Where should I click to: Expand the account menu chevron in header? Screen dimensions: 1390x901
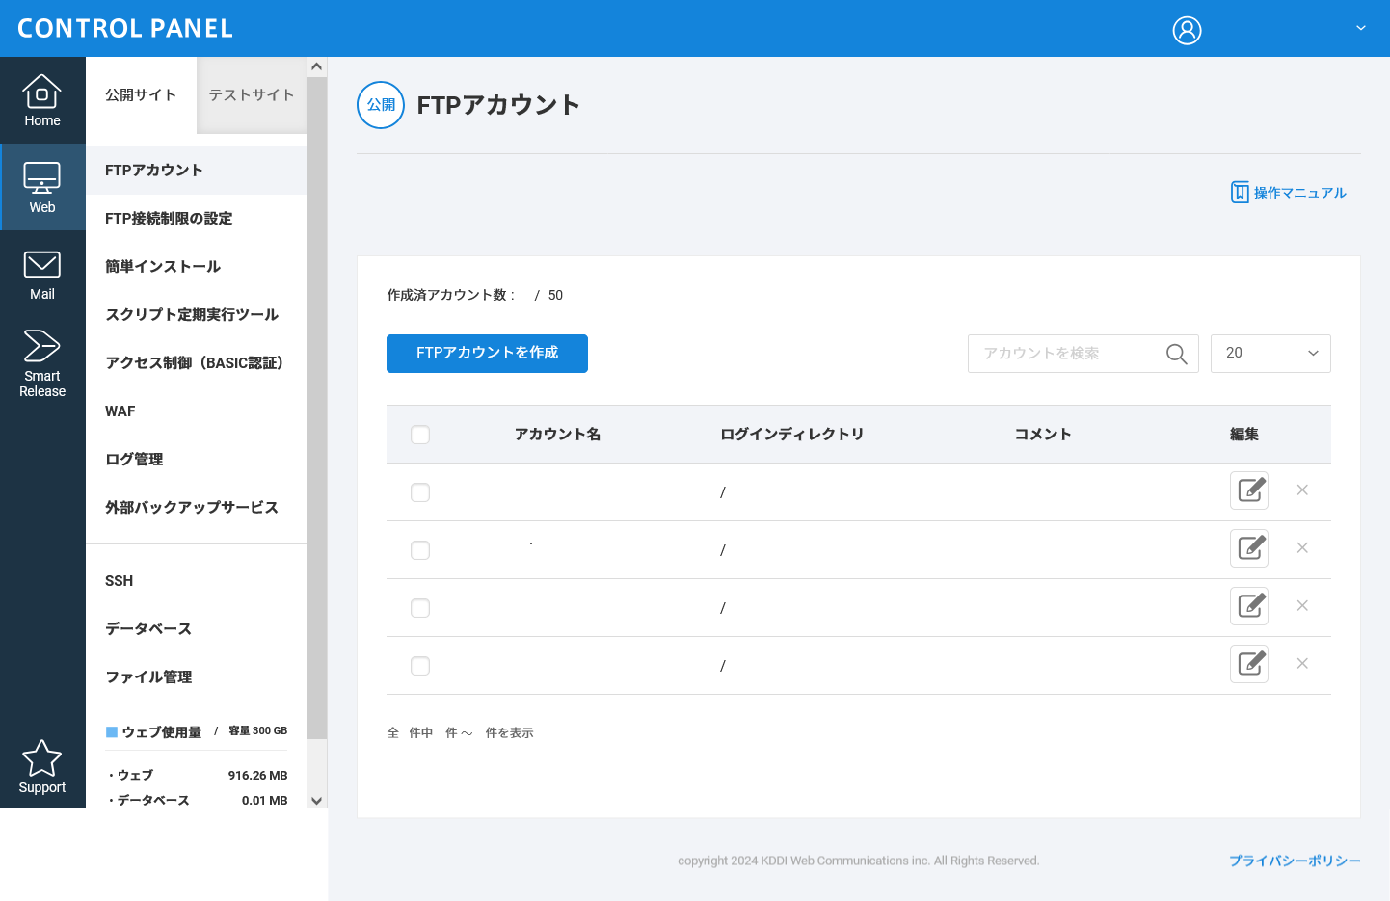[x=1361, y=28]
